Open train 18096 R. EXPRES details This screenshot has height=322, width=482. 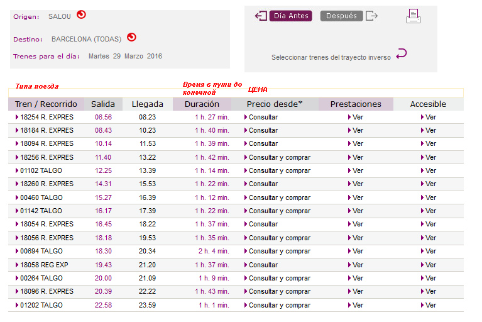(x=45, y=292)
